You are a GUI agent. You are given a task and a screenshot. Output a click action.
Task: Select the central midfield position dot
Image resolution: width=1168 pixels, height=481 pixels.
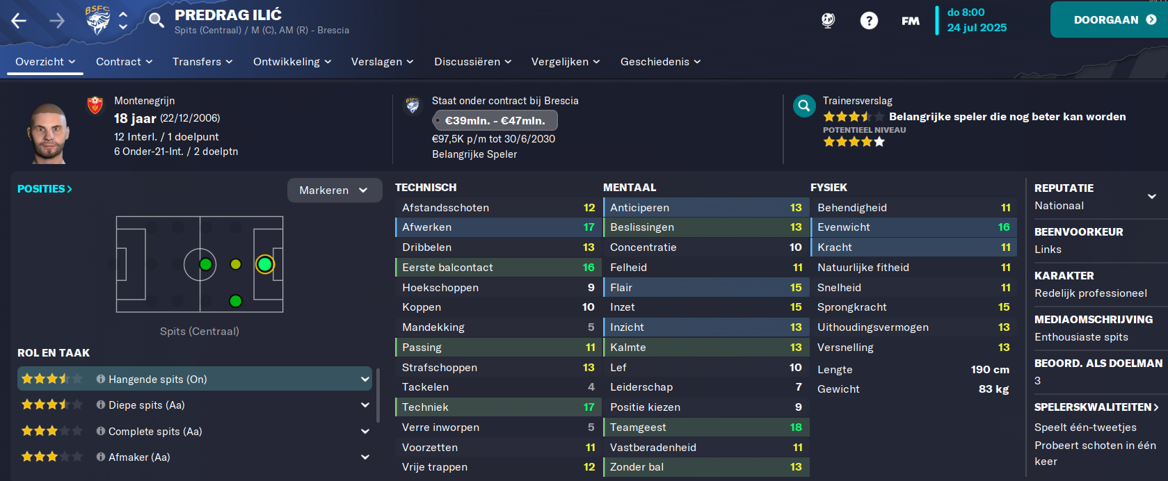click(x=206, y=264)
